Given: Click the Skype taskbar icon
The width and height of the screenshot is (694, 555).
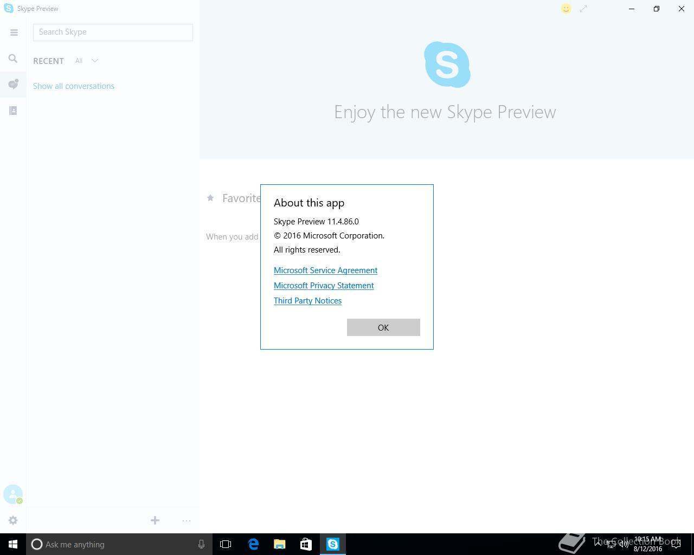Looking at the screenshot, I should (x=333, y=544).
